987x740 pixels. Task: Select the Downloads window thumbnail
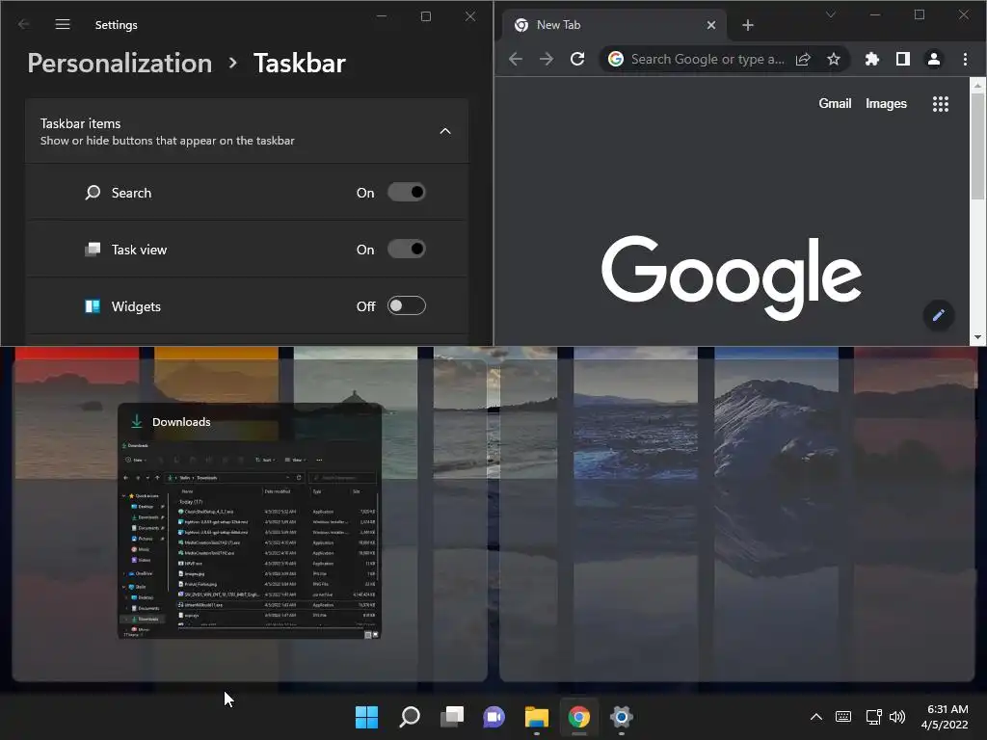click(x=250, y=521)
